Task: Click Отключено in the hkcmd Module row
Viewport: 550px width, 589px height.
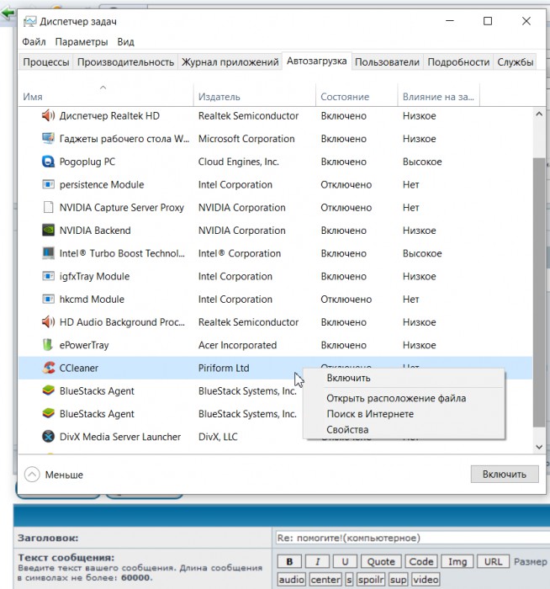Action: [346, 299]
